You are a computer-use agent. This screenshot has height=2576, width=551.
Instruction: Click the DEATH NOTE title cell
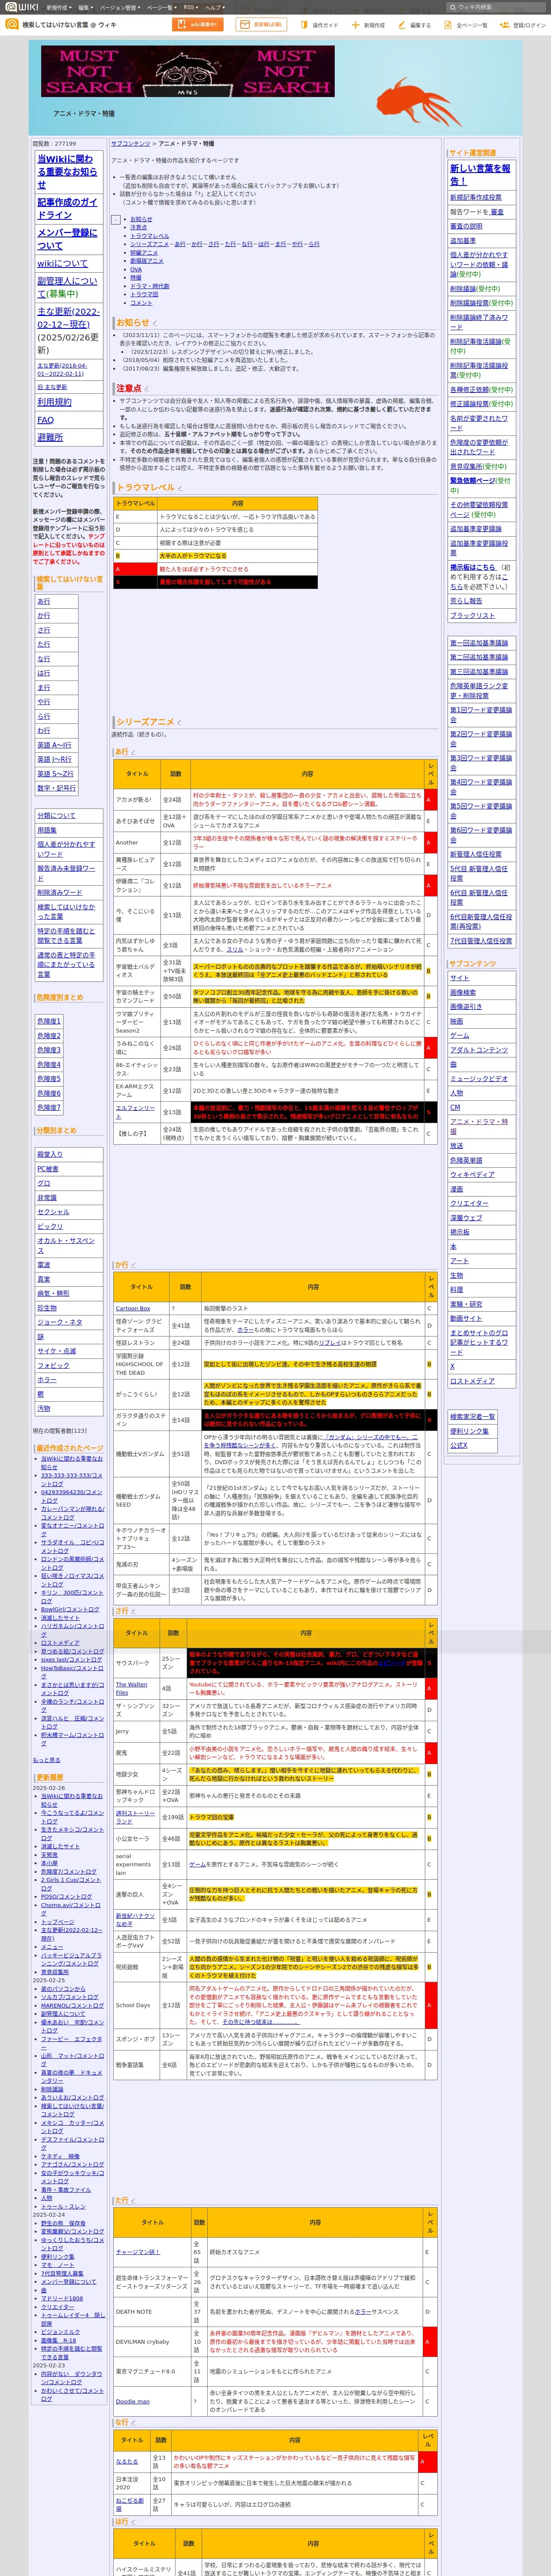(x=151, y=2312)
